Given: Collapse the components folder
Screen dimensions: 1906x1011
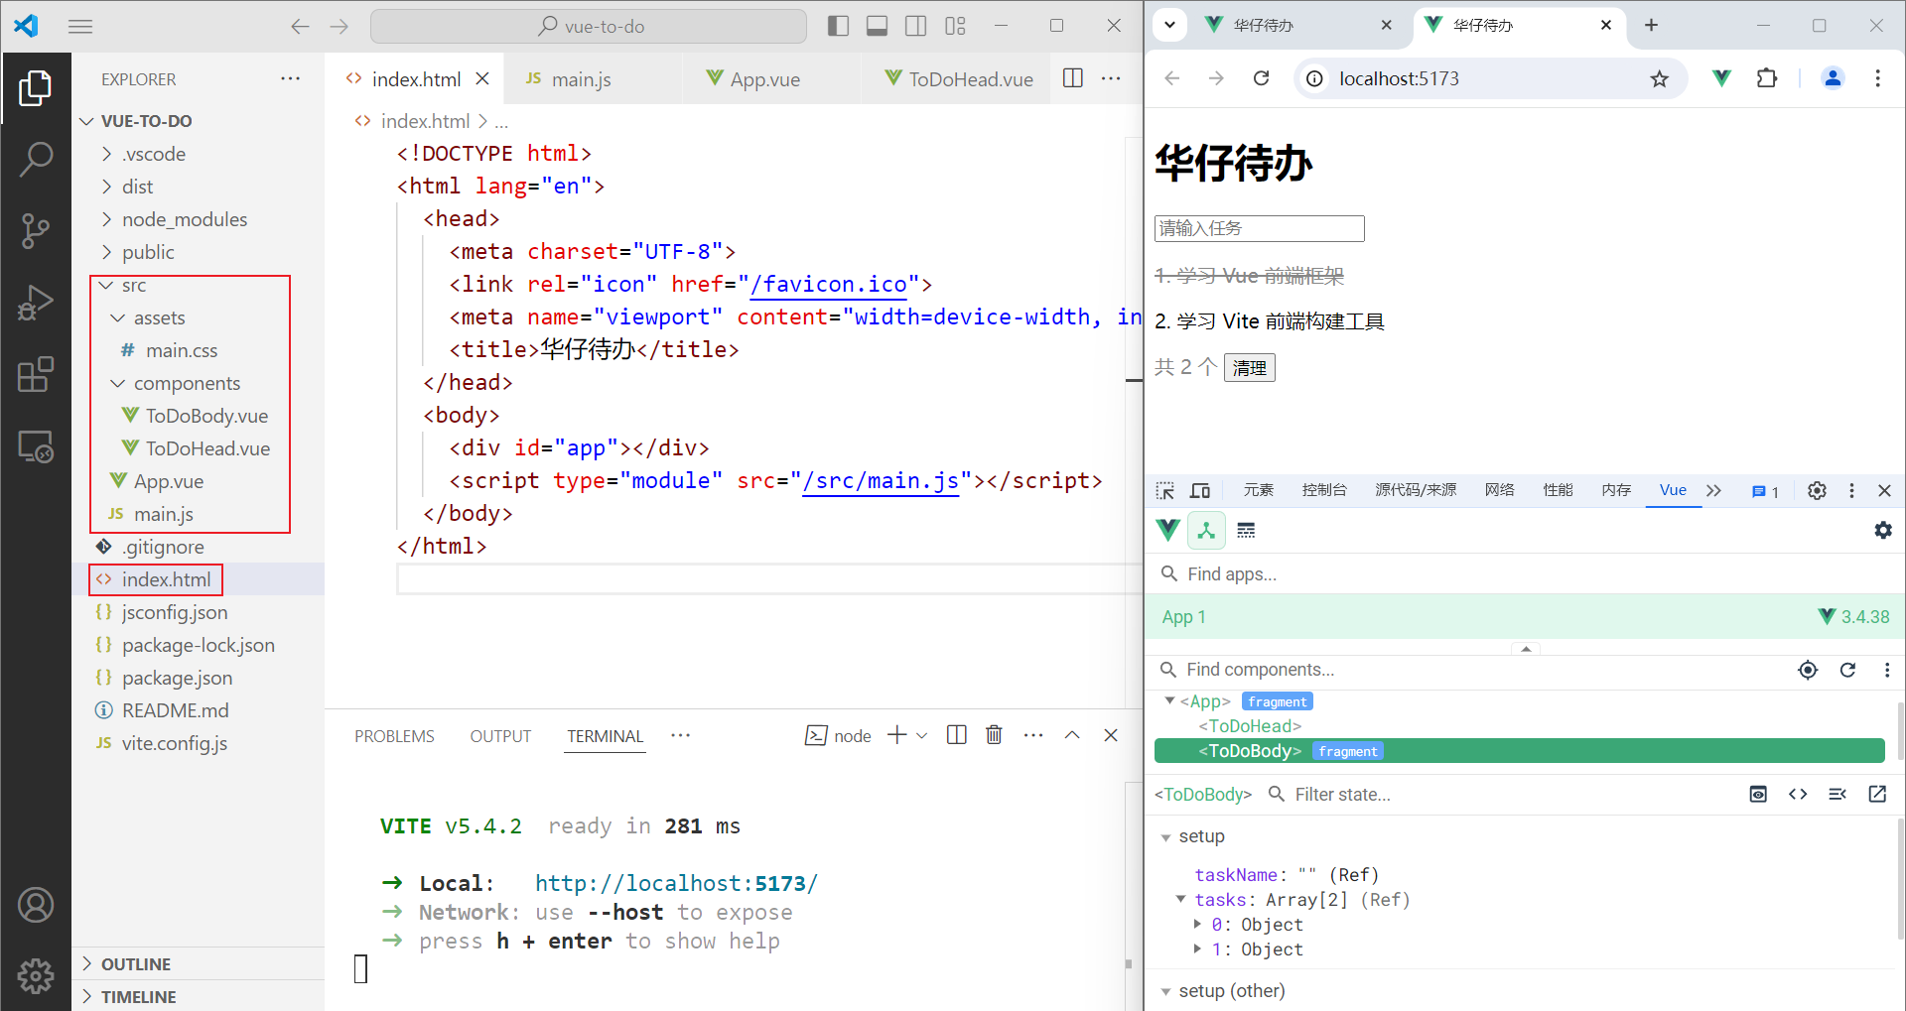Looking at the screenshot, I should (x=118, y=383).
